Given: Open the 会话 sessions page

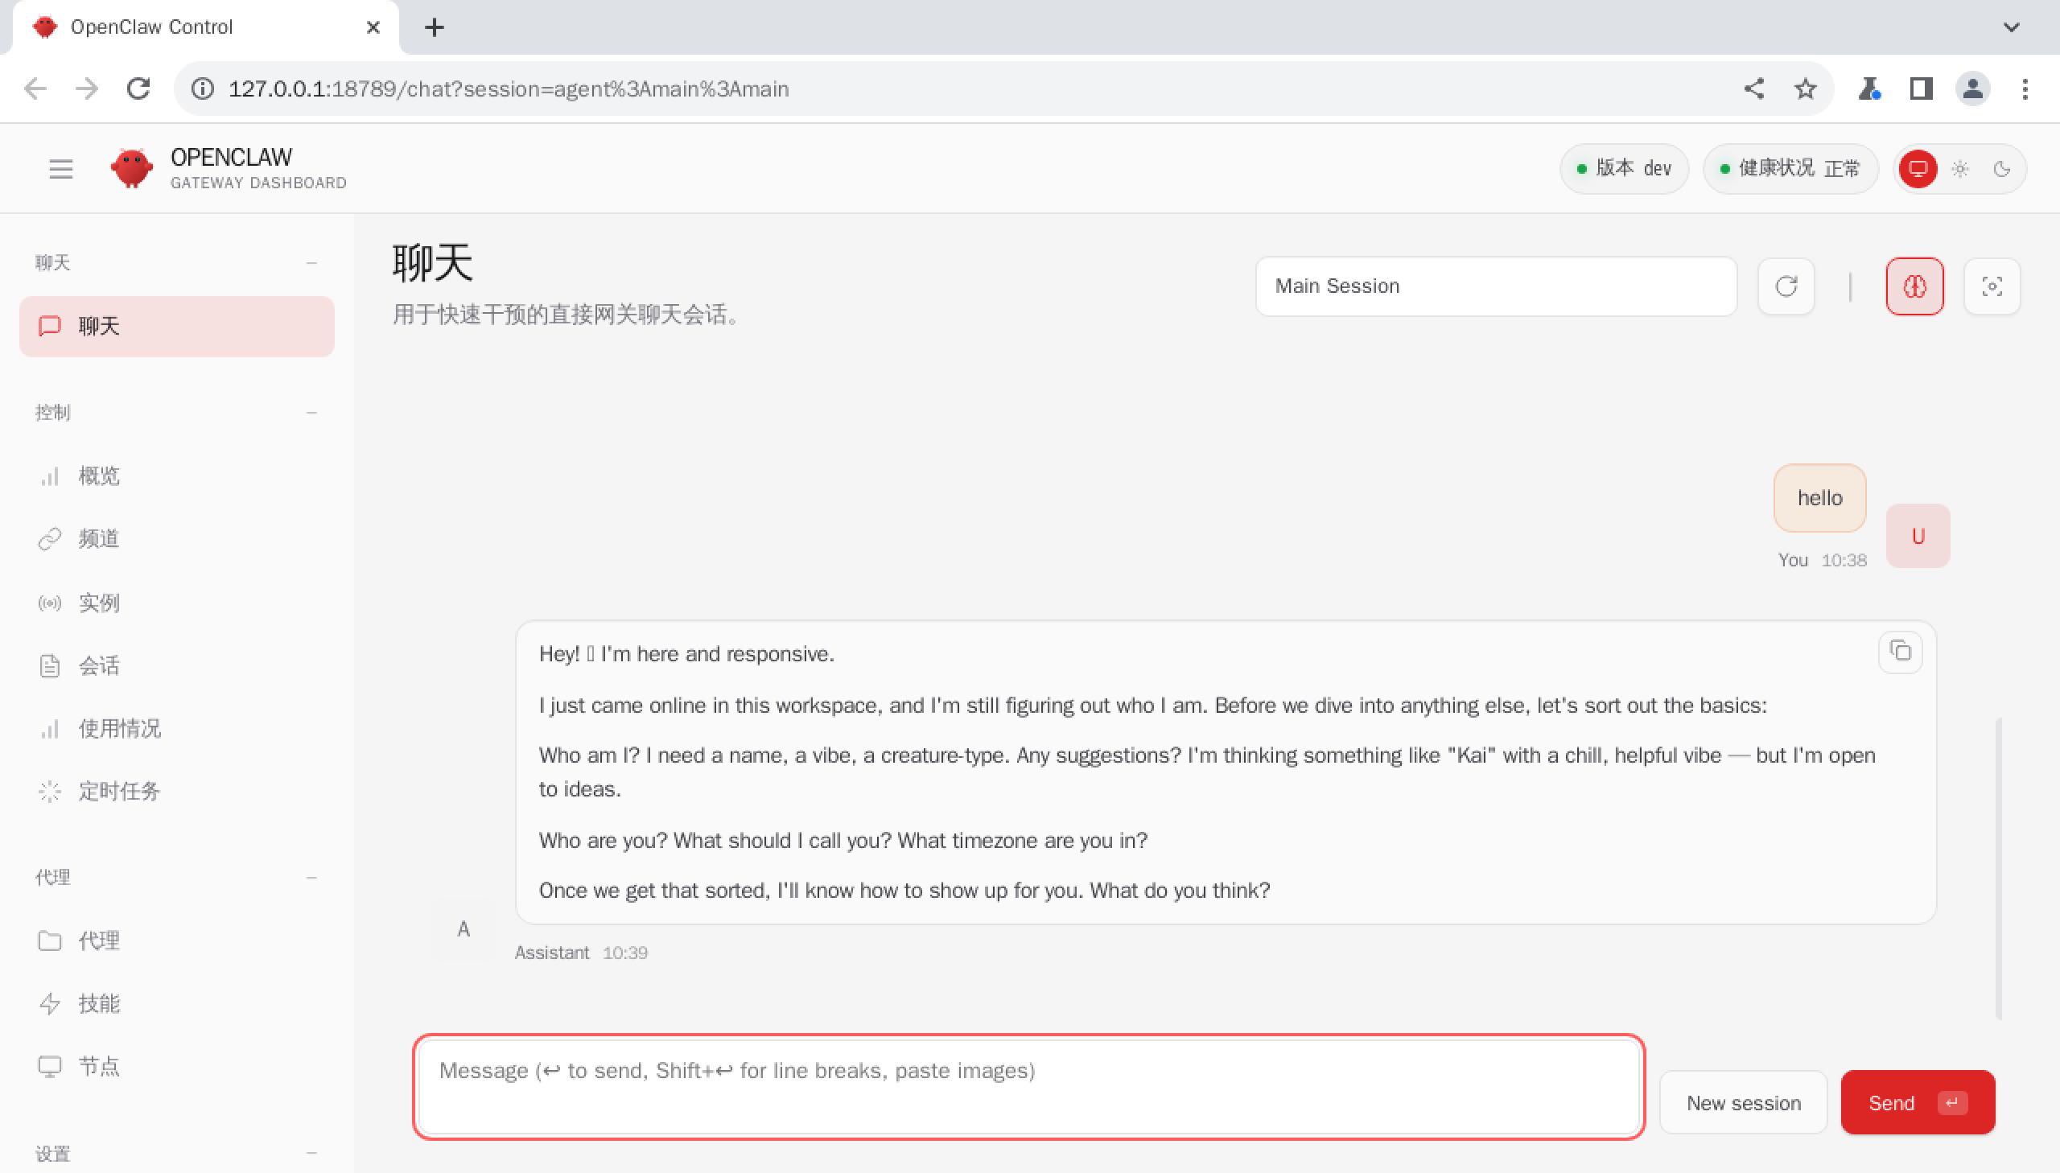Looking at the screenshot, I should 177,665.
